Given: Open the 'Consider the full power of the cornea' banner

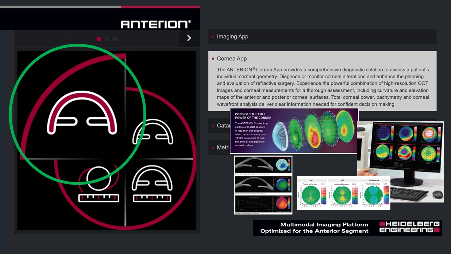Looking at the screenshot, I should tap(294, 131).
